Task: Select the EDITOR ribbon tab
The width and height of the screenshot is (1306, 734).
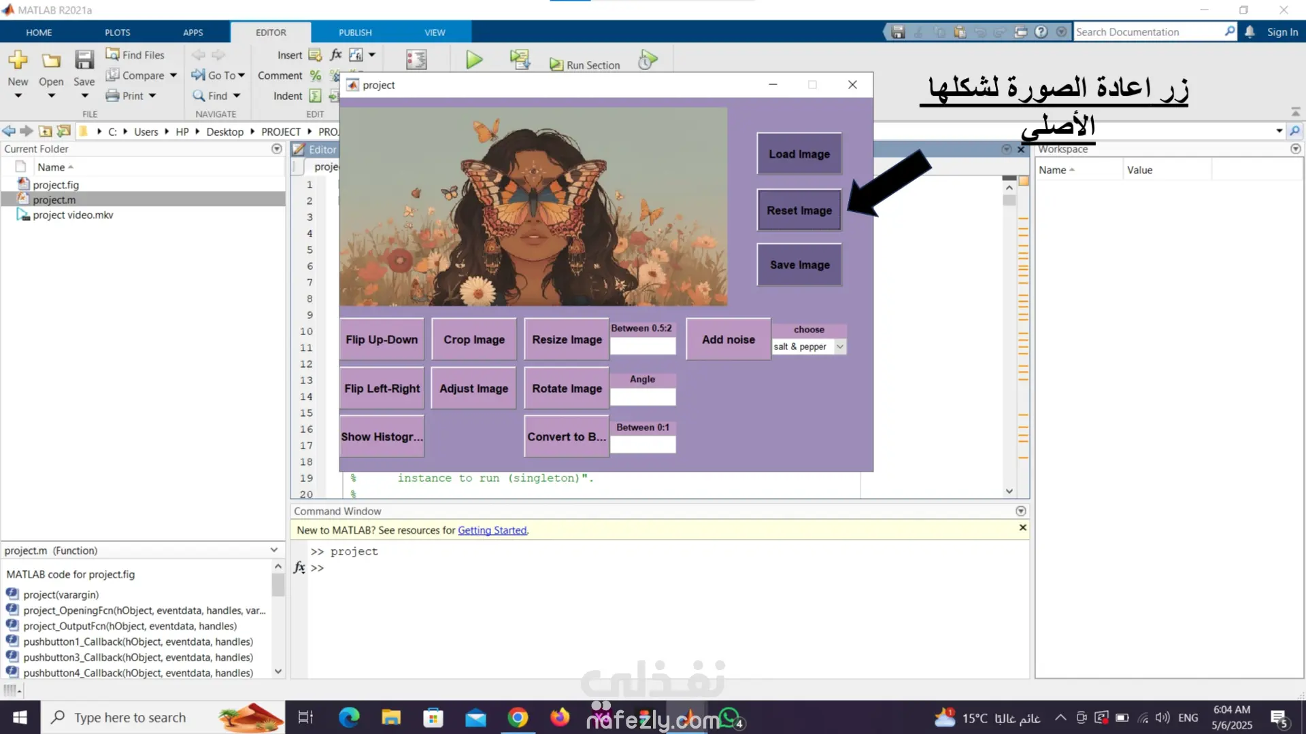Action: (271, 32)
